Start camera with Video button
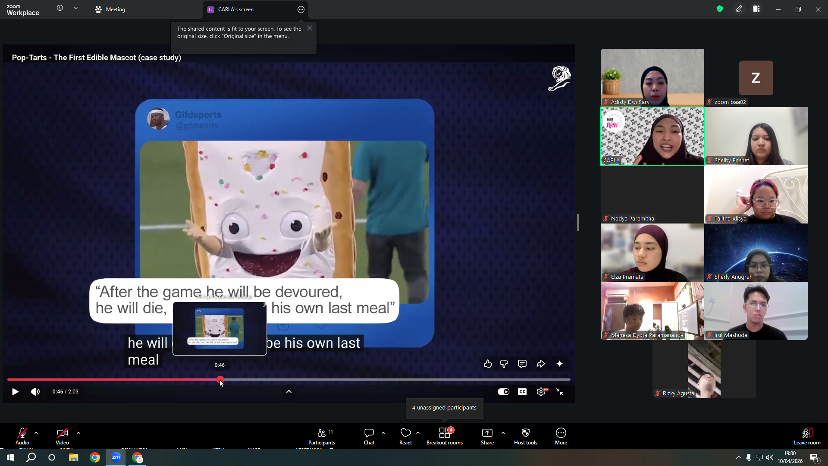Viewport: 828px width, 466px height. tap(62, 436)
